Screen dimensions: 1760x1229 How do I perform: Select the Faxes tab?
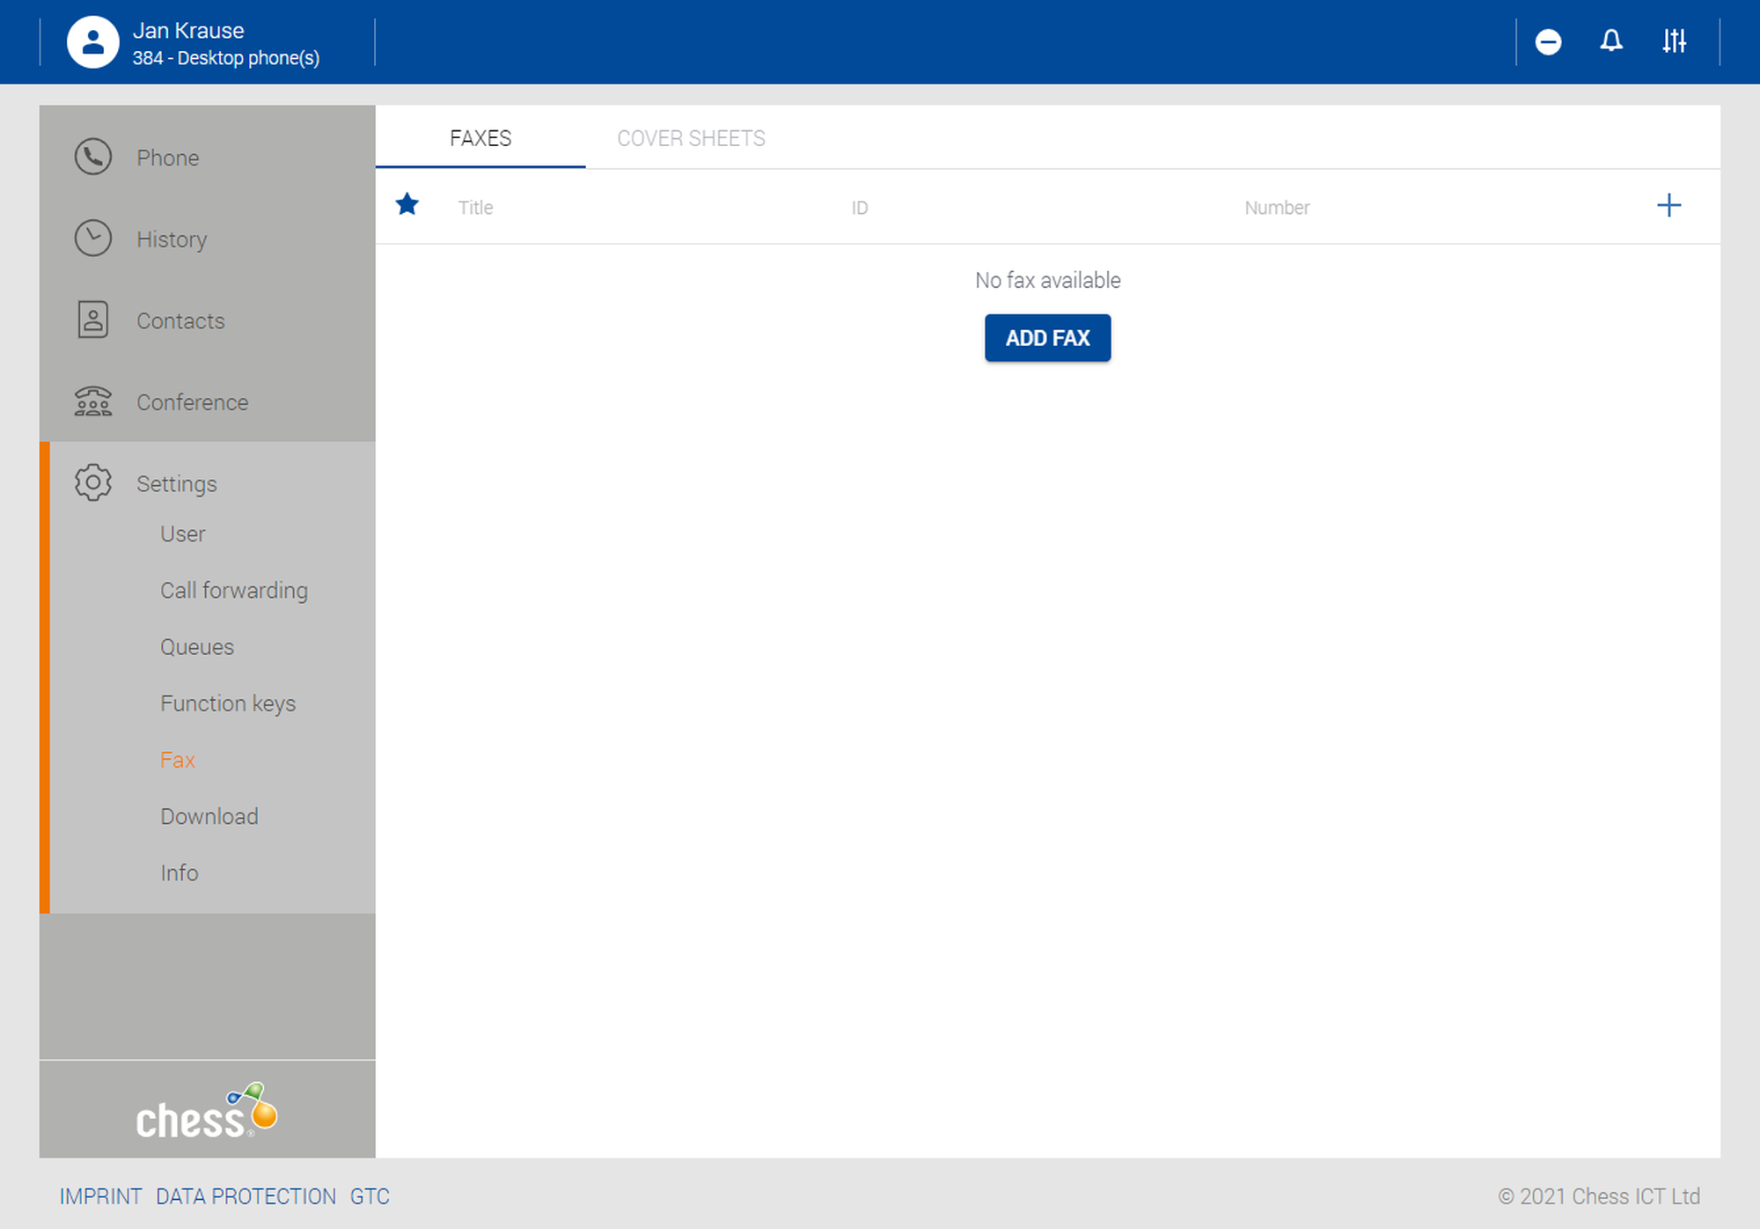pyautogui.click(x=480, y=138)
